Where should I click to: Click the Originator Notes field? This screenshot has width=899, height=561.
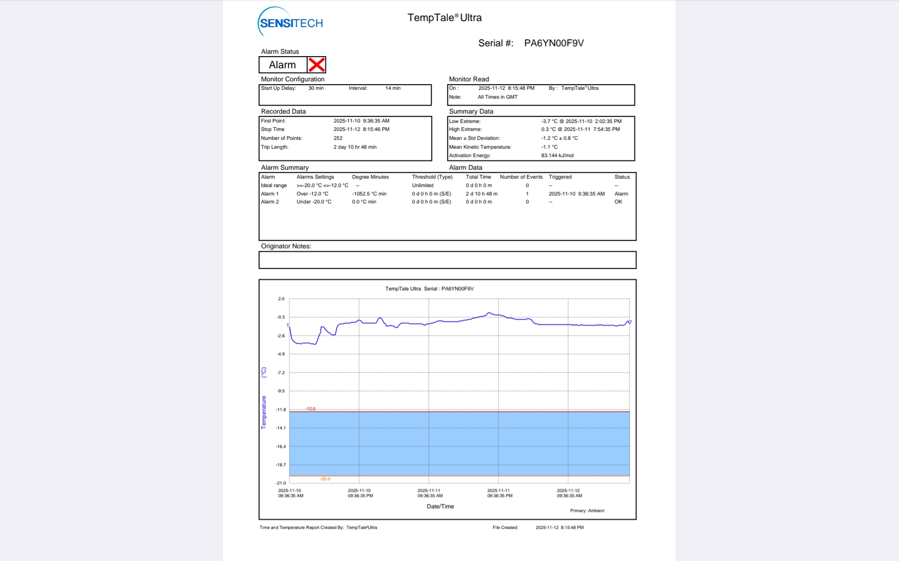coord(447,260)
